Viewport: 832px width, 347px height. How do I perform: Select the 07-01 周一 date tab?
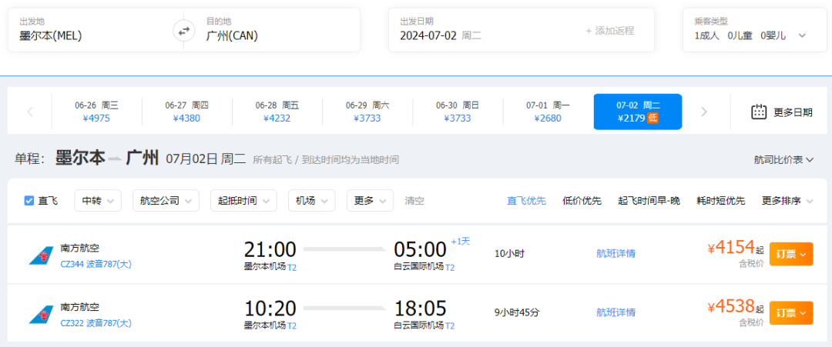click(548, 112)
